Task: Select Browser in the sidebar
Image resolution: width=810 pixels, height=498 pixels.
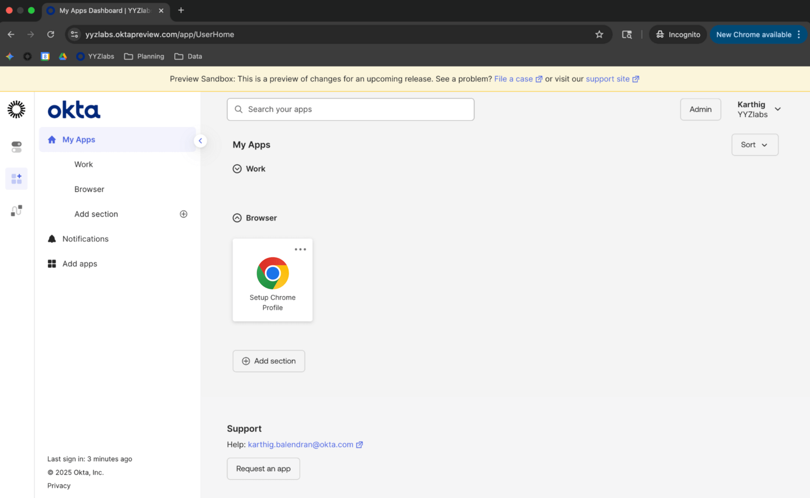Action: click(89, 189)
